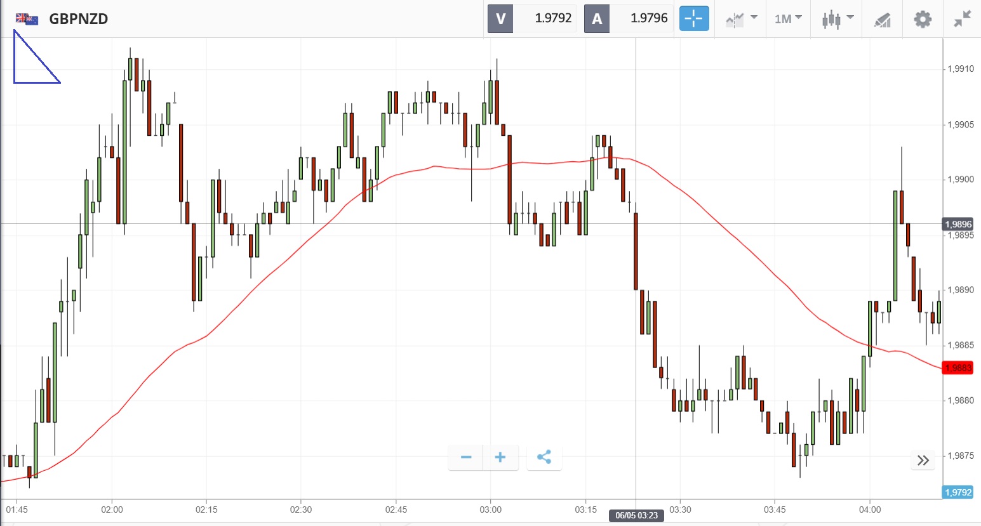Click the GBPNZD flag icon
Screen dimensions: 981x526
(x=27, y=19)
